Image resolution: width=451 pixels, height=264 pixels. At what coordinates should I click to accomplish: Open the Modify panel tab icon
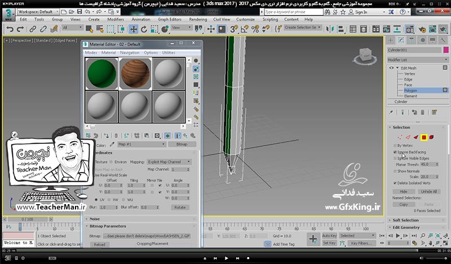(x=401, y=40)
